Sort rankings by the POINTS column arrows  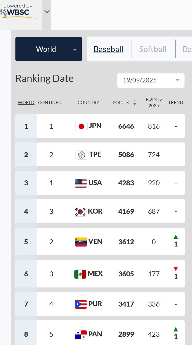coord(134,102)
